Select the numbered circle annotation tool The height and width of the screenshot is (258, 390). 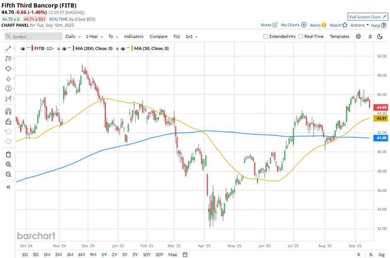pos(8,89)
